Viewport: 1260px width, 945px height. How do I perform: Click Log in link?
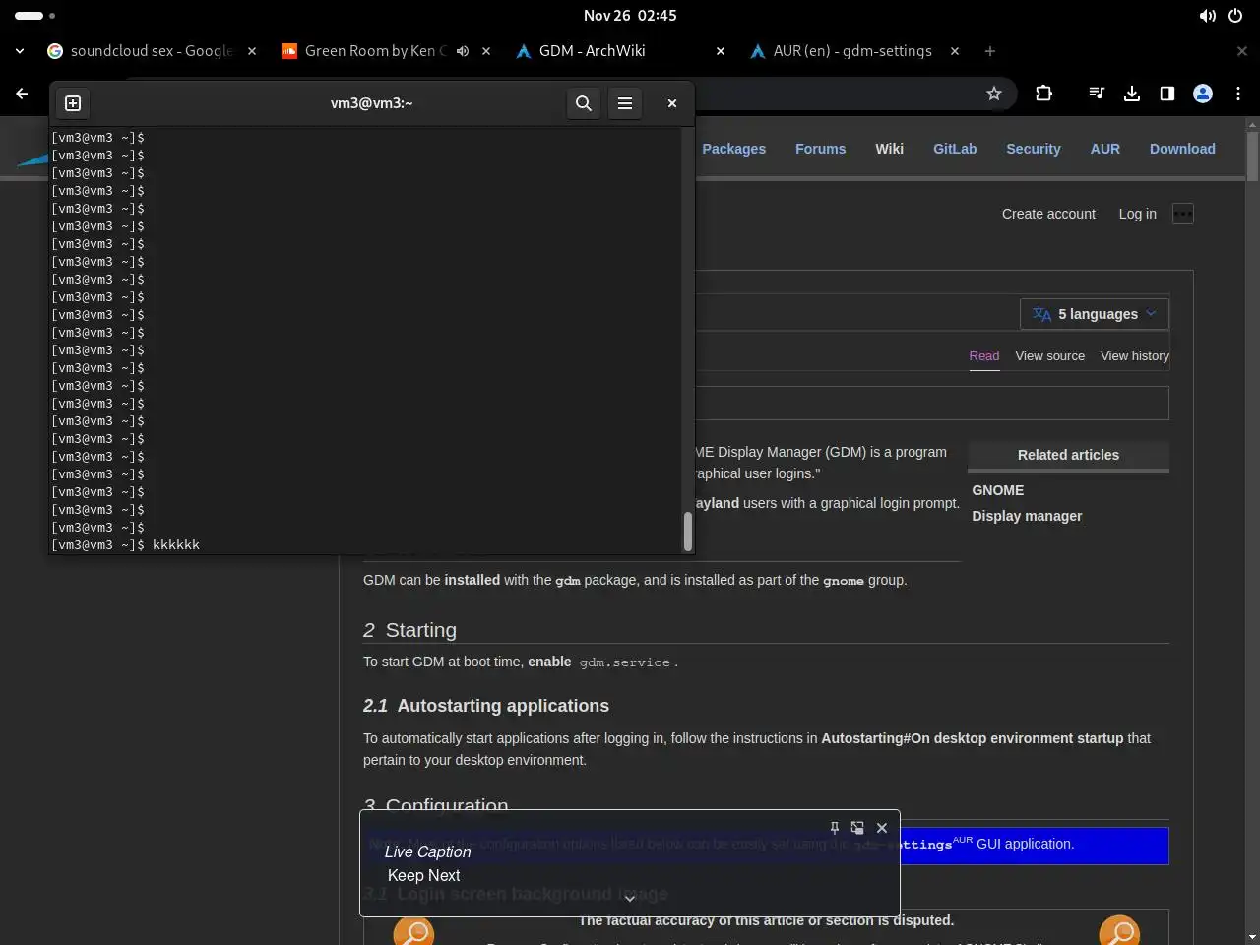click(1138, 214)
